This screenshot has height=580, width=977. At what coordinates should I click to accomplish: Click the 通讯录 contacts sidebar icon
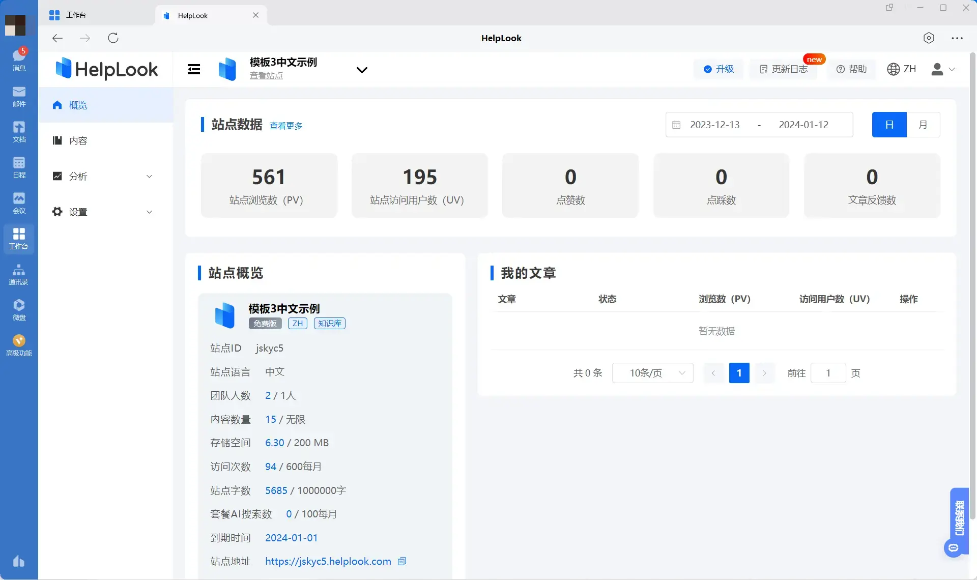point(19,274)
